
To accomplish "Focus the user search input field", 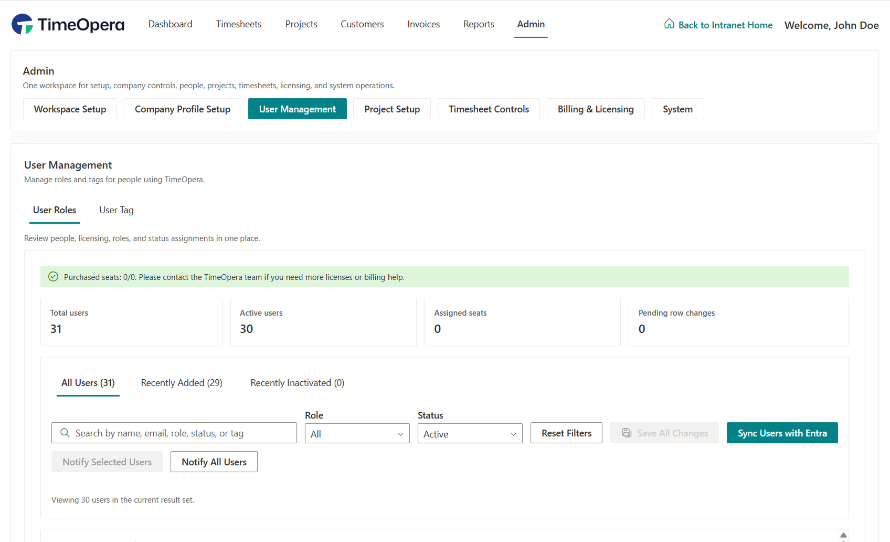I will point(174,433).
